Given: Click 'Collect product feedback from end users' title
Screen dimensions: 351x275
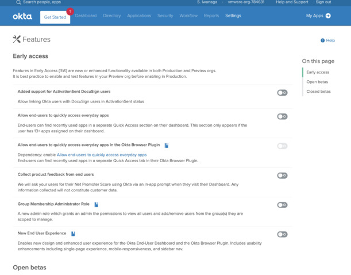Looking at the screenshot, I should 56,175.
